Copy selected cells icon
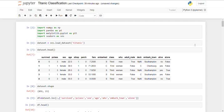Image resolution: width=224 pixels, height=112 pixels. point(36,16)
